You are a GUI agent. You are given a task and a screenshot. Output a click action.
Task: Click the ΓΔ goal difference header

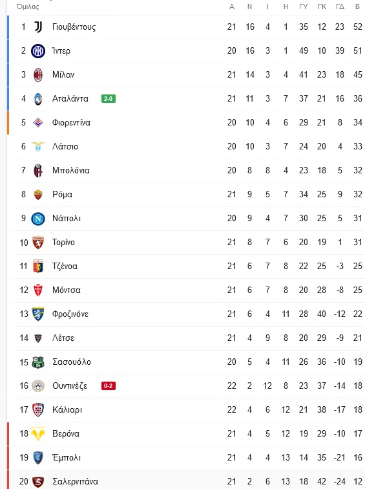click(340, 6)
